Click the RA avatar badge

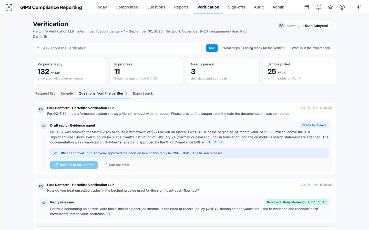281,26
